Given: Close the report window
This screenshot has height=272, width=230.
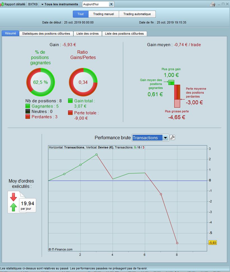Looking at the screenshot, I should pyautogui.click(x=227, y=4).
